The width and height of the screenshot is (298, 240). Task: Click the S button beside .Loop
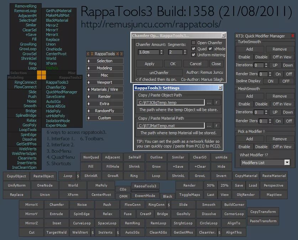pyautogui.click(x=78, y=176)
